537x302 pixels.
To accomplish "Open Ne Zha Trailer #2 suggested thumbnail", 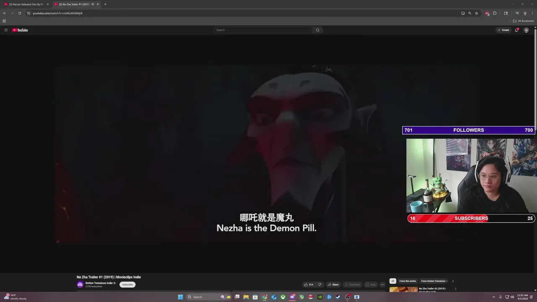I will tap(403, 289).
